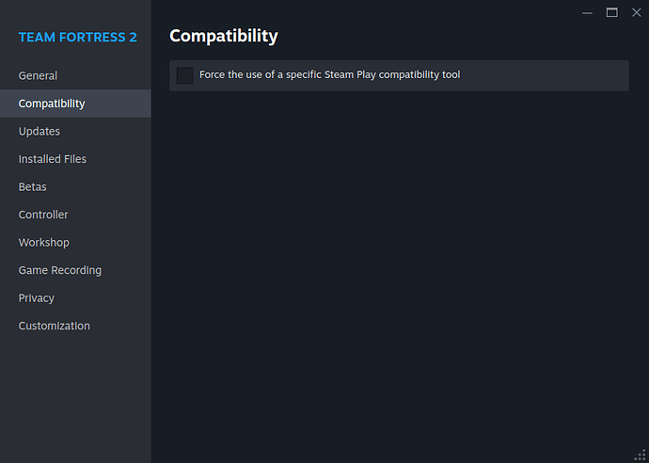The width and height of the screenshot is (649, 463).
Task: Click the resize grip in bottom-right corner
Action: pos(641,455)
